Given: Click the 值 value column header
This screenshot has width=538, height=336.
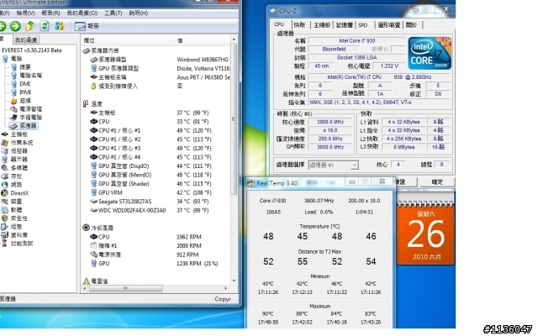Looking at the screenshot, I should (x=202, y=40).
